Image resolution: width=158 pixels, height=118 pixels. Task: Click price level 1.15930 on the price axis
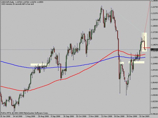pos(154,38)
